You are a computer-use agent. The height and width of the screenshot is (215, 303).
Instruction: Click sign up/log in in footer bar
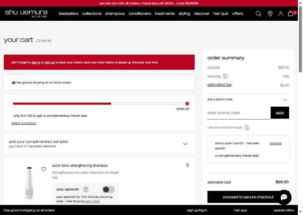(197, 210)
